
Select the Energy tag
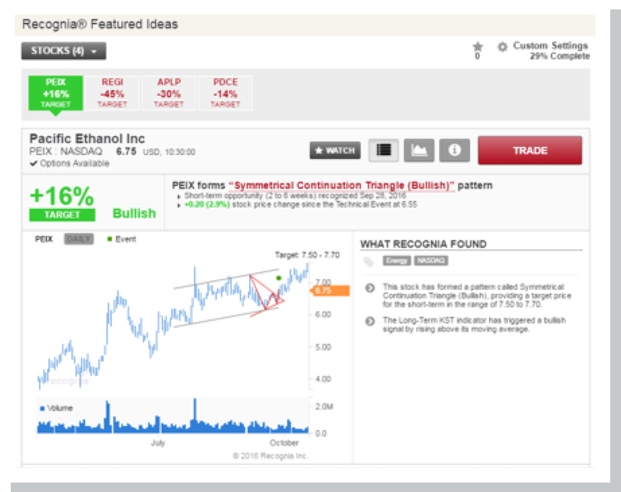397,260
